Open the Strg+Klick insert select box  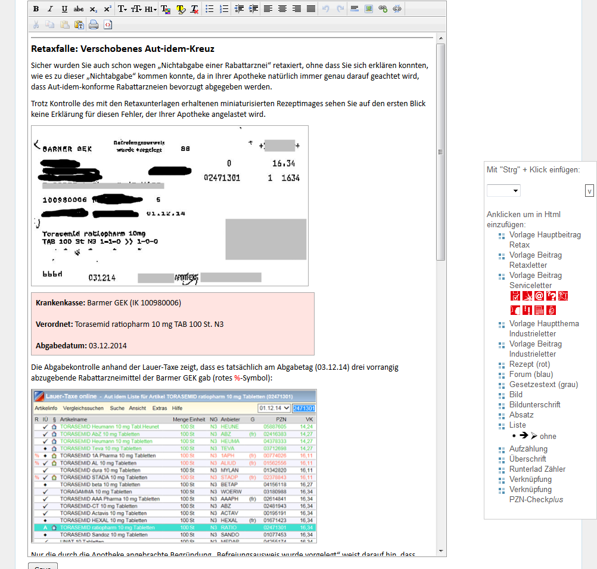[x=503, y=191]
